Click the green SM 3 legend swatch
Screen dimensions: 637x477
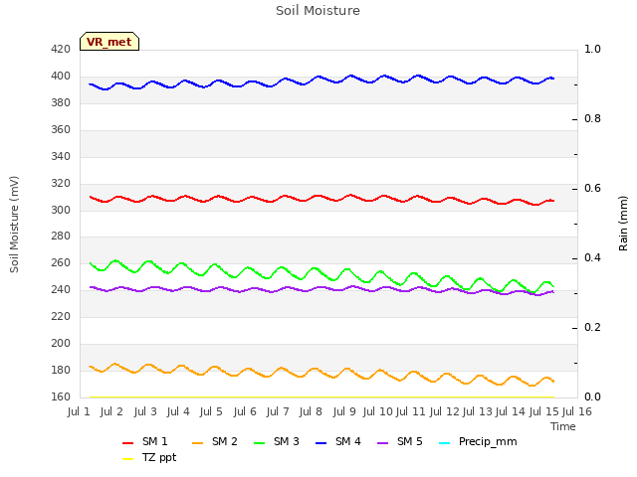259,443
